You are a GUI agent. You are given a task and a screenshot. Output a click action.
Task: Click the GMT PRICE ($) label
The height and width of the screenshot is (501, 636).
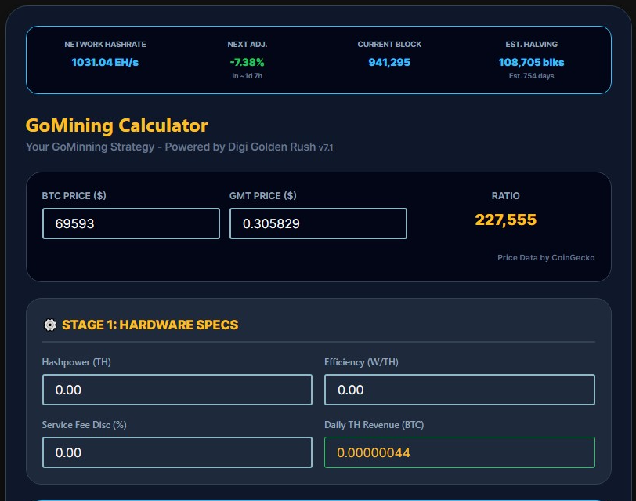tap(263, 196)
